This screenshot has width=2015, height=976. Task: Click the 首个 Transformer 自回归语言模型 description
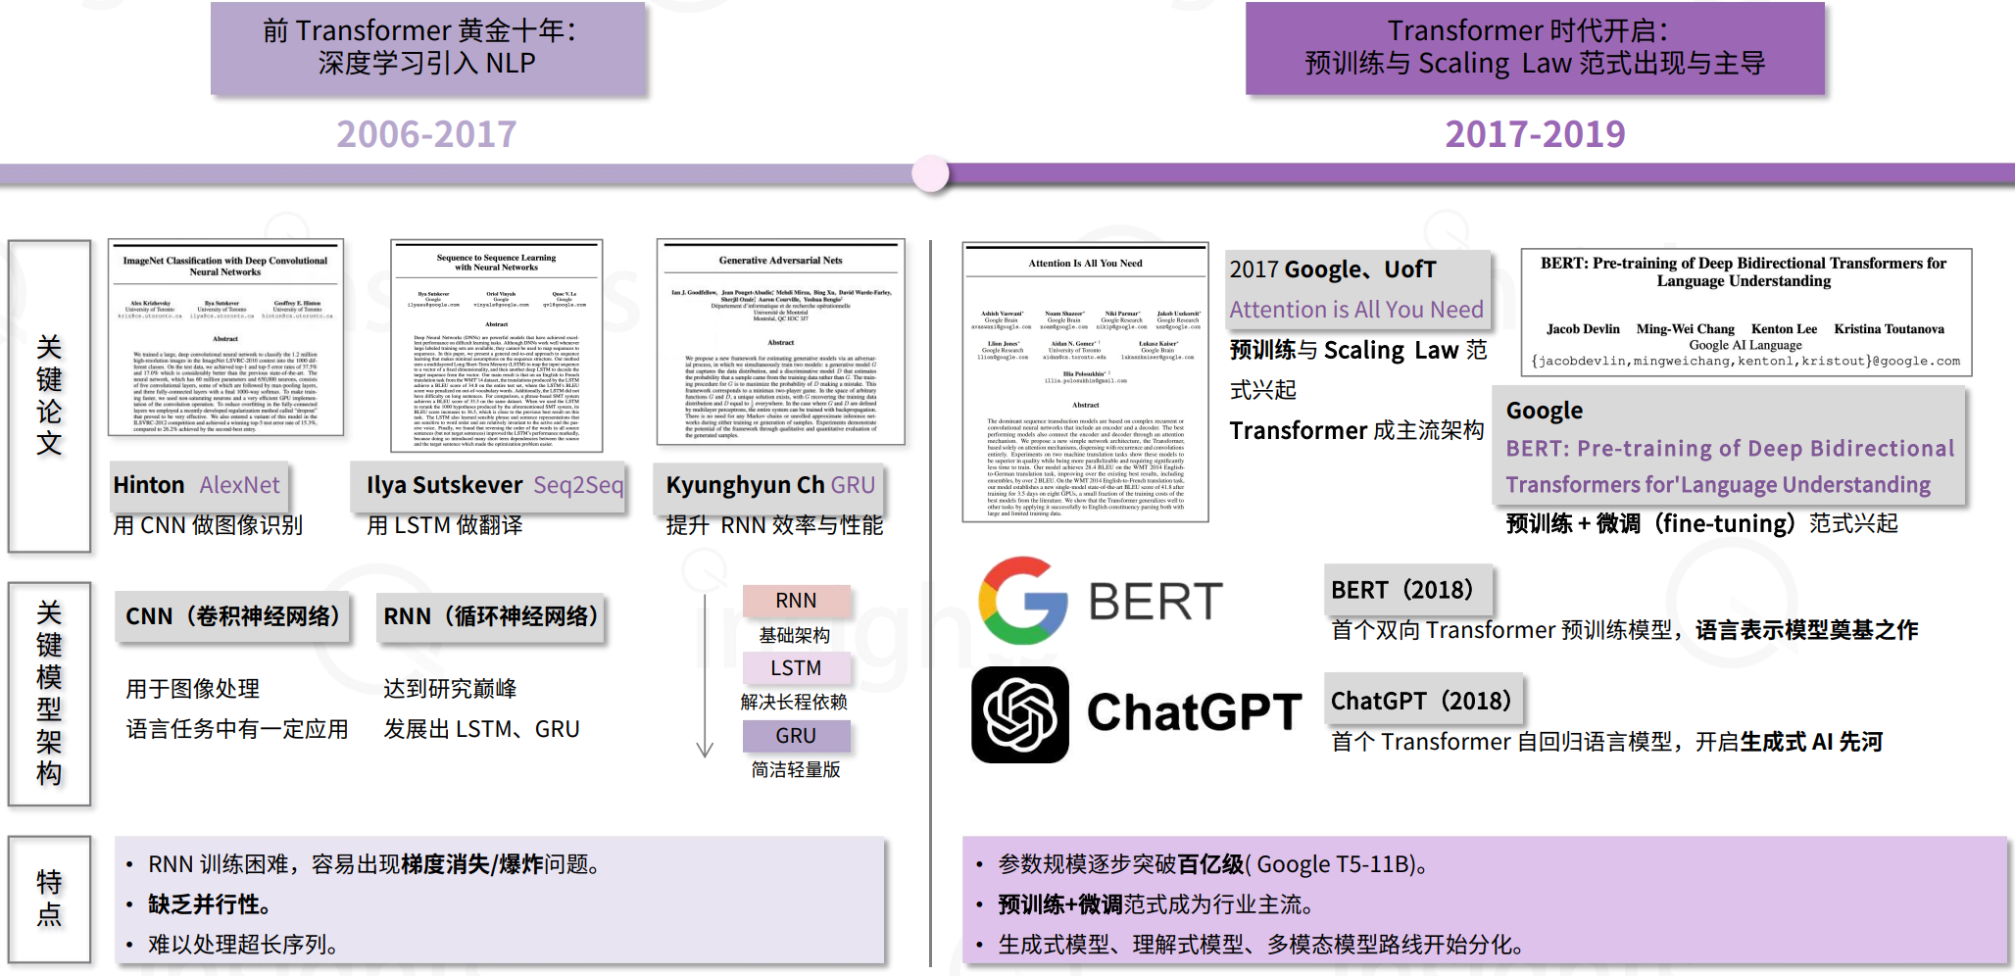click(x=1606, y=742)
